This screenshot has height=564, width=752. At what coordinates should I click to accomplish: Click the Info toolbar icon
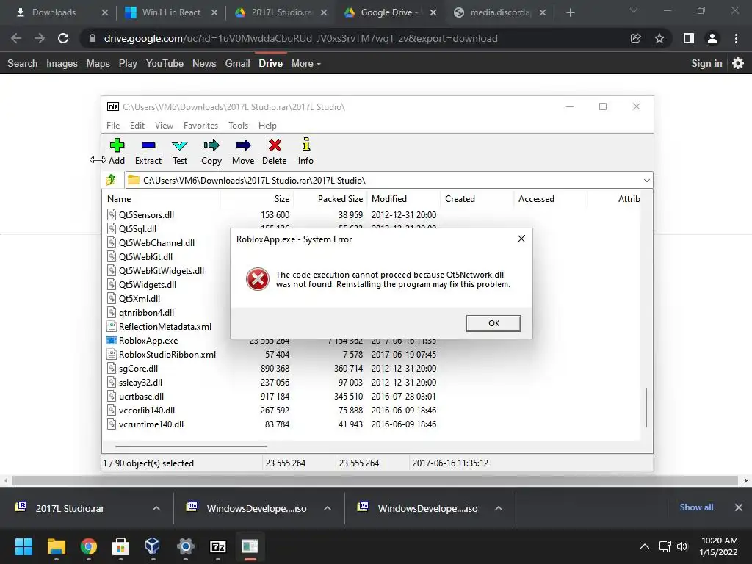click(306, 145)
